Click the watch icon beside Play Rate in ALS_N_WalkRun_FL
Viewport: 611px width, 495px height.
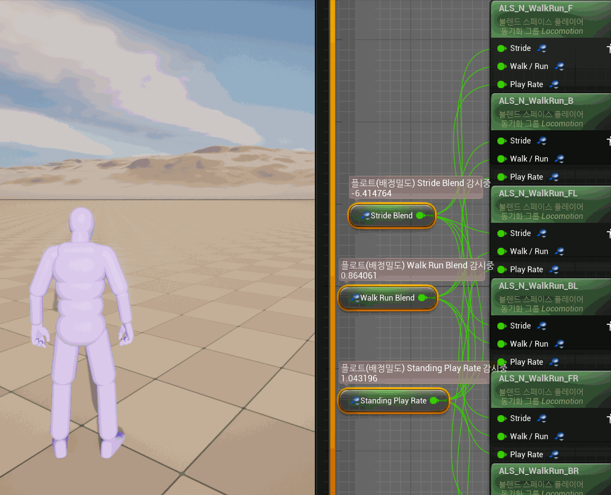(x=554, y=269)
